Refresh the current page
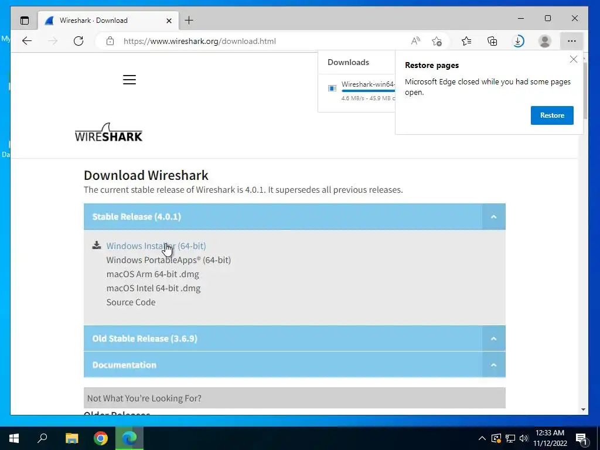The width and height of the screenshot is (600, 450). [79, 41]
